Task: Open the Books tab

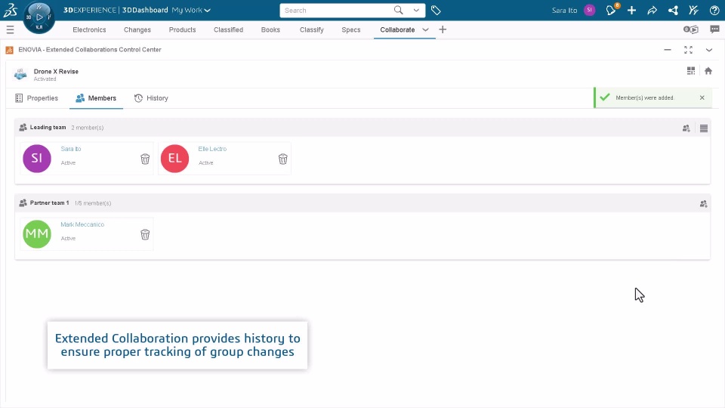Action: pyautogui.click(x=270, y=29)
